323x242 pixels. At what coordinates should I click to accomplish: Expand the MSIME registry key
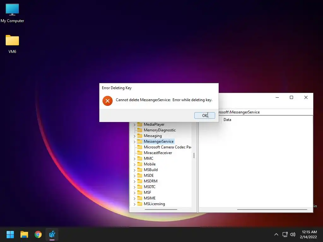click(134, 199)
